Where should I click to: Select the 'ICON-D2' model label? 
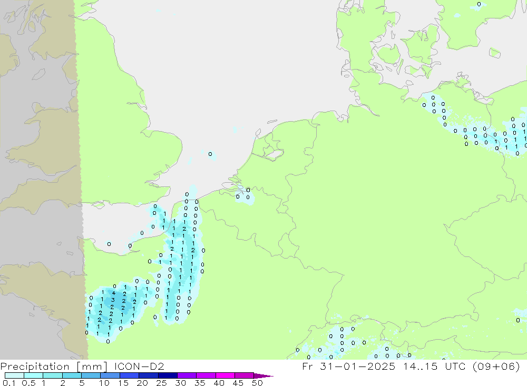(x=139, y=366)
